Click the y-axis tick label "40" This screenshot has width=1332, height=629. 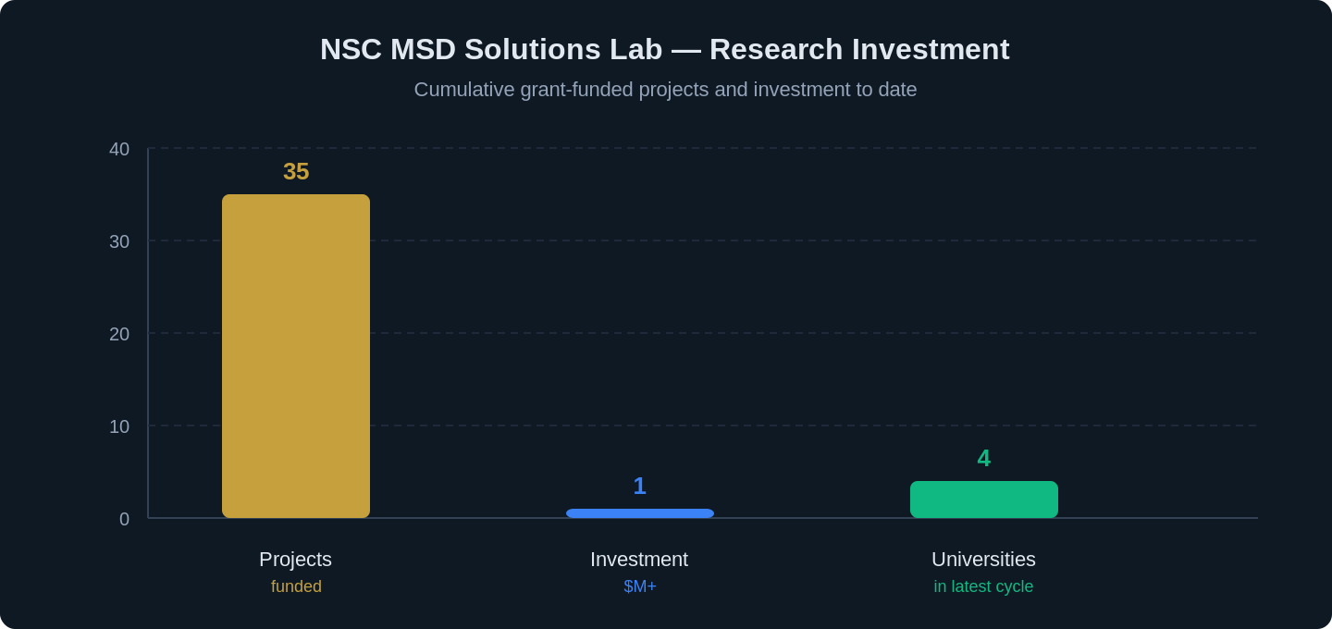(119, 149)
